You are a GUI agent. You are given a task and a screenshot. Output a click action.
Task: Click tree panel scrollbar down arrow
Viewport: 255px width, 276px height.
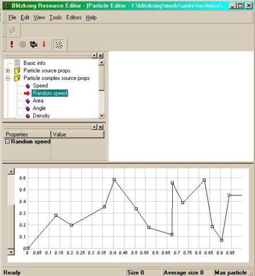pyautogui.click(x=102, y=116)
